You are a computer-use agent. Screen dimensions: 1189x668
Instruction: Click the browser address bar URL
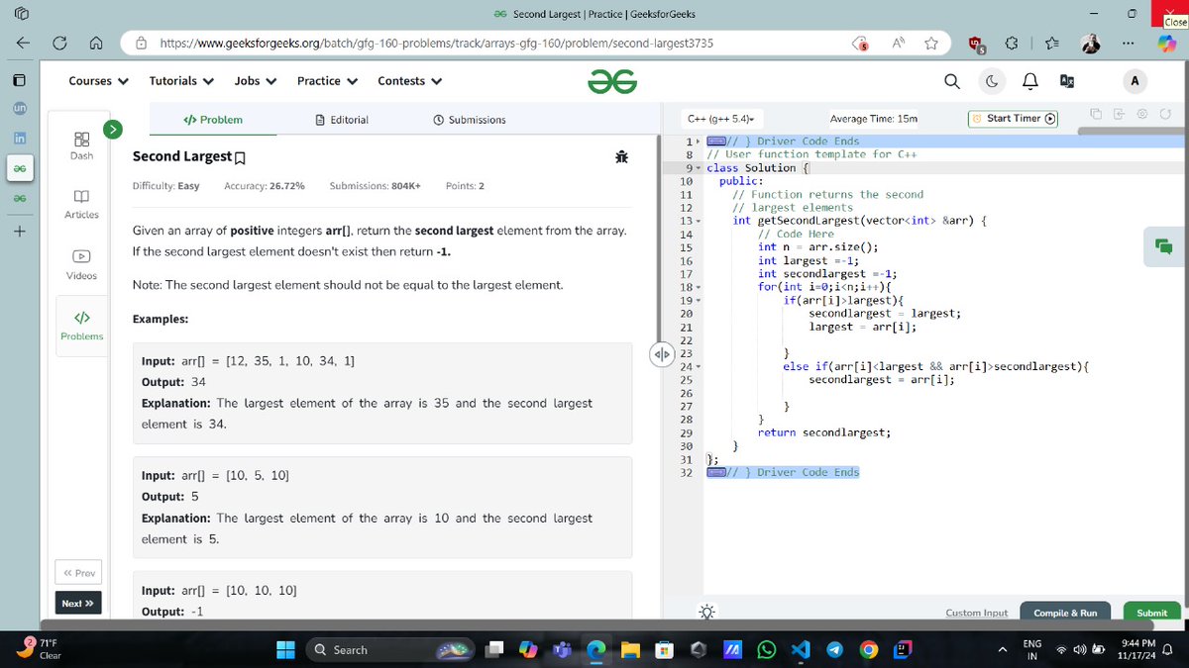coord(436,44)
